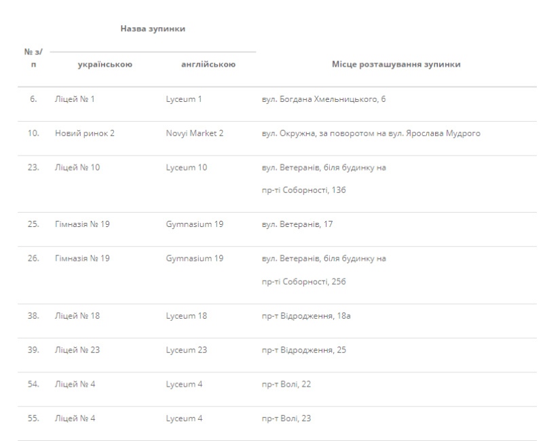Click the 'Lyceum 1' English name cell
The image size is (543, 441).
coord(184,99)
